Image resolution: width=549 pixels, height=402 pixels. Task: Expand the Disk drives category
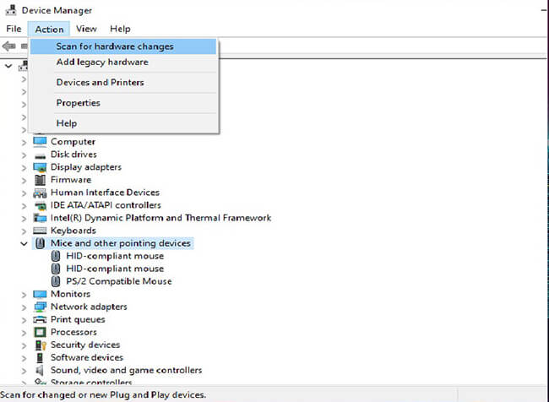point(24,155)
